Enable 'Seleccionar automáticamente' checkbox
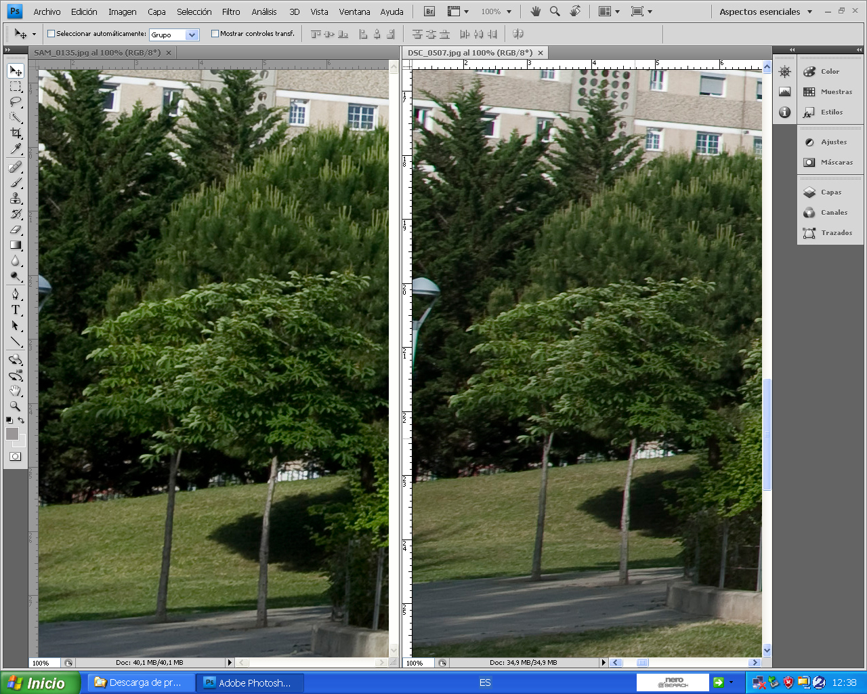 (x=51, y=34)
